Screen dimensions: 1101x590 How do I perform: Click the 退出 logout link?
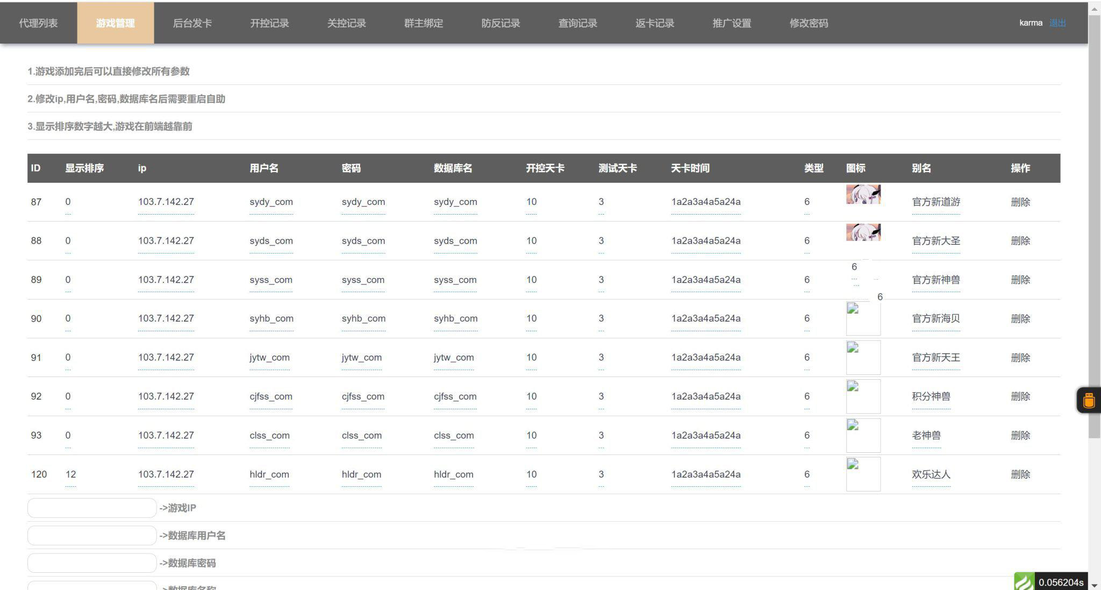(x=1057, y=23)
